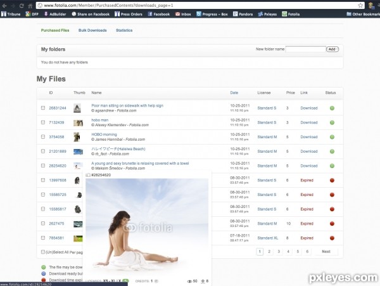Click Standard XL license for 7854581
The image size is (380, 286).
coord(268,238)
